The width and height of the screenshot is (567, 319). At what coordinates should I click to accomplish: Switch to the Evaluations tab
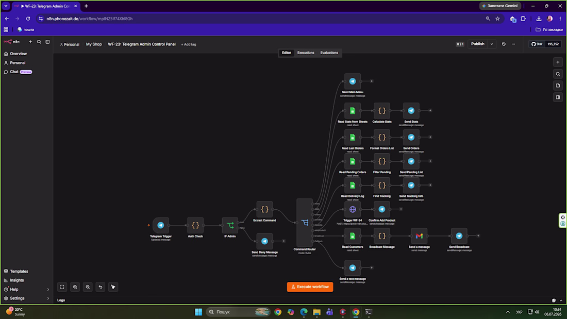click(329, 53)
